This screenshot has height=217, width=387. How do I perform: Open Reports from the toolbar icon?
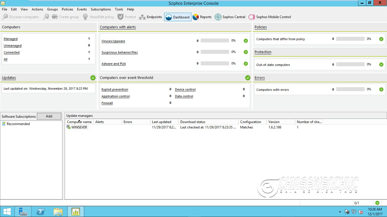pyautogui.click(x=196, y=17)
